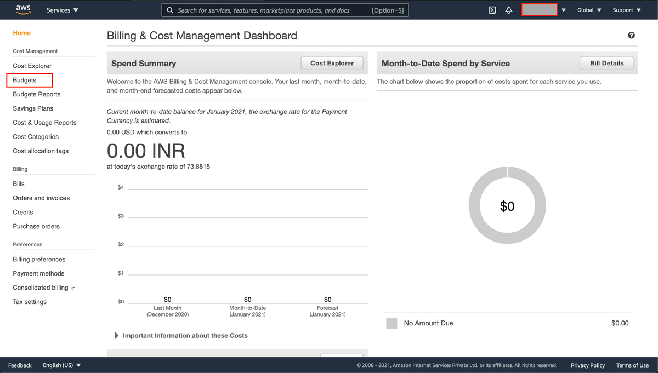Viewport: 658px width, 373px height.
Task: Open Budgets Reports in the sidebar
Action: click(x=37, y=94)
